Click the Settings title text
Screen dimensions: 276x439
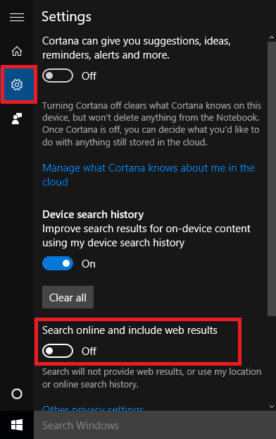click(x=66, y=17)
